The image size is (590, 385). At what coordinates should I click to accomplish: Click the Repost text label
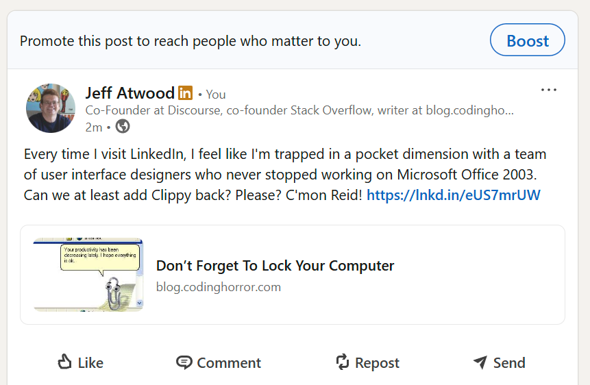377,363
